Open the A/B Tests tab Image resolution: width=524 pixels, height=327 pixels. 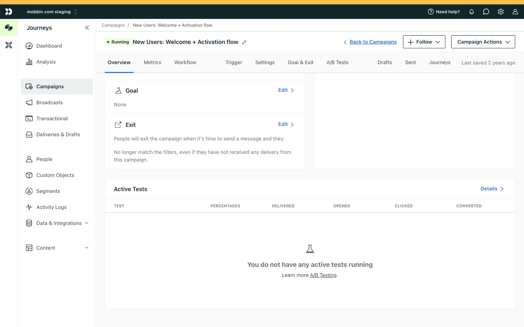[x=337, y=62]
